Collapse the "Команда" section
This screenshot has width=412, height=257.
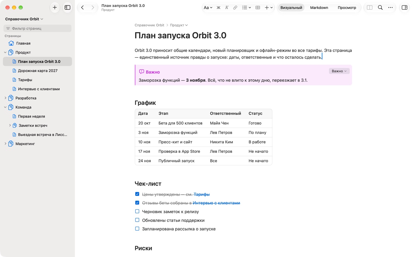[x=5, y=107]
